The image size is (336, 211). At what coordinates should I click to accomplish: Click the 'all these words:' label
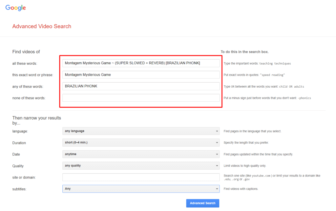(x=25, y=63)
